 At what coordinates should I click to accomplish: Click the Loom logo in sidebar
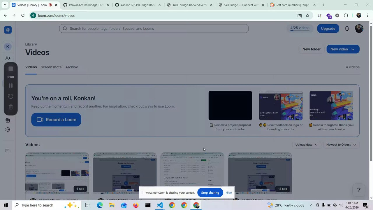coord(8,30)
